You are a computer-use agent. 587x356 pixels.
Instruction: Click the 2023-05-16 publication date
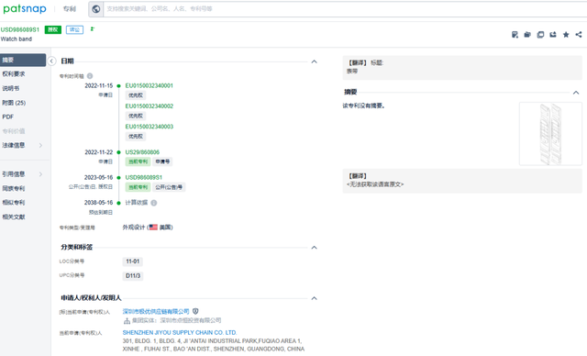point(98,177)
